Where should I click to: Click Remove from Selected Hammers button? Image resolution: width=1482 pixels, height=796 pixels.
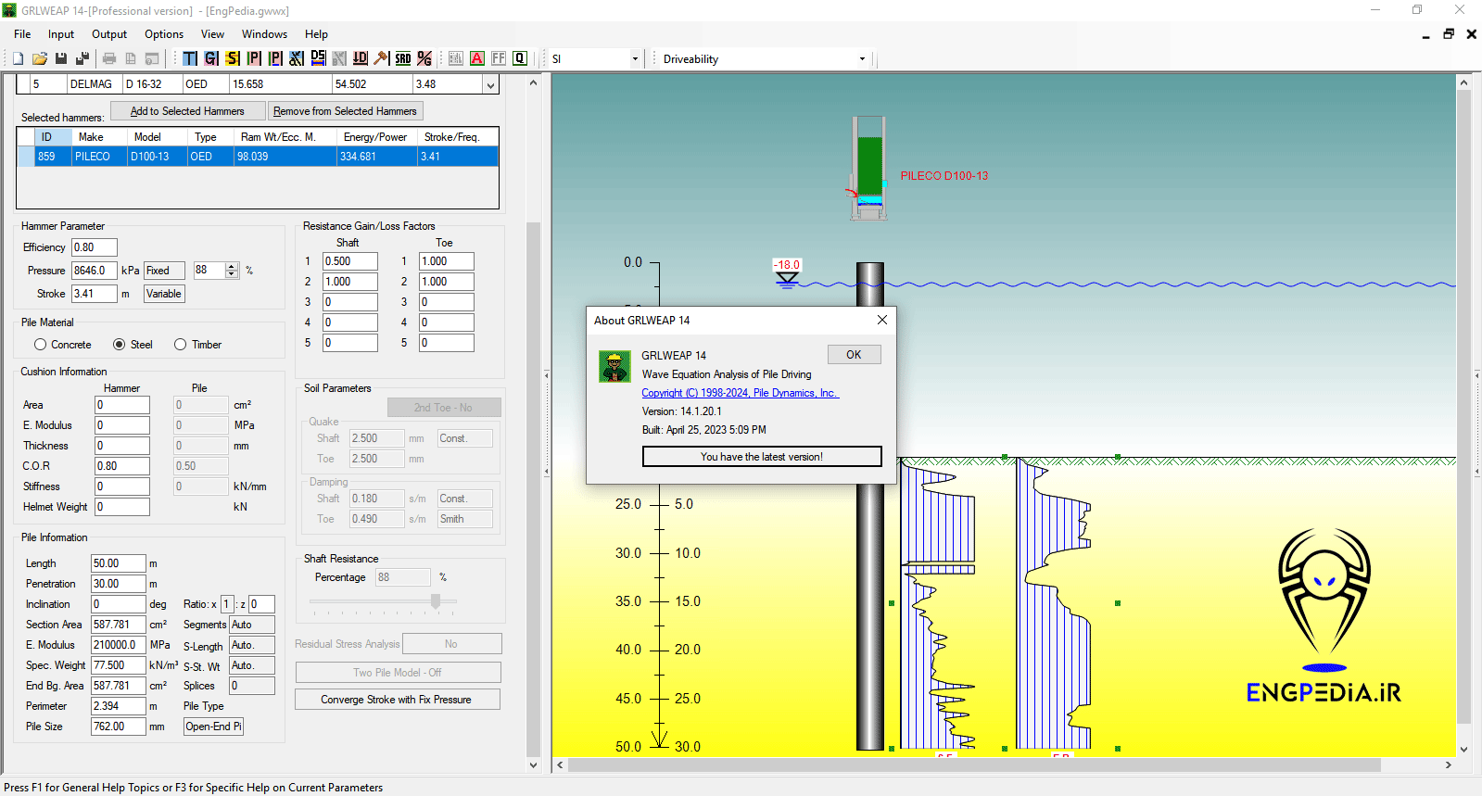point(345,111)
